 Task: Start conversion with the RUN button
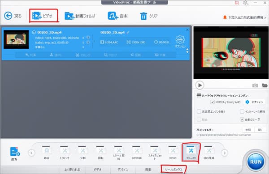tap(256, 161)
